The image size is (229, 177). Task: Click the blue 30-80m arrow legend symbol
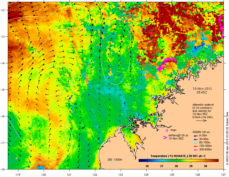pos(196,140)
